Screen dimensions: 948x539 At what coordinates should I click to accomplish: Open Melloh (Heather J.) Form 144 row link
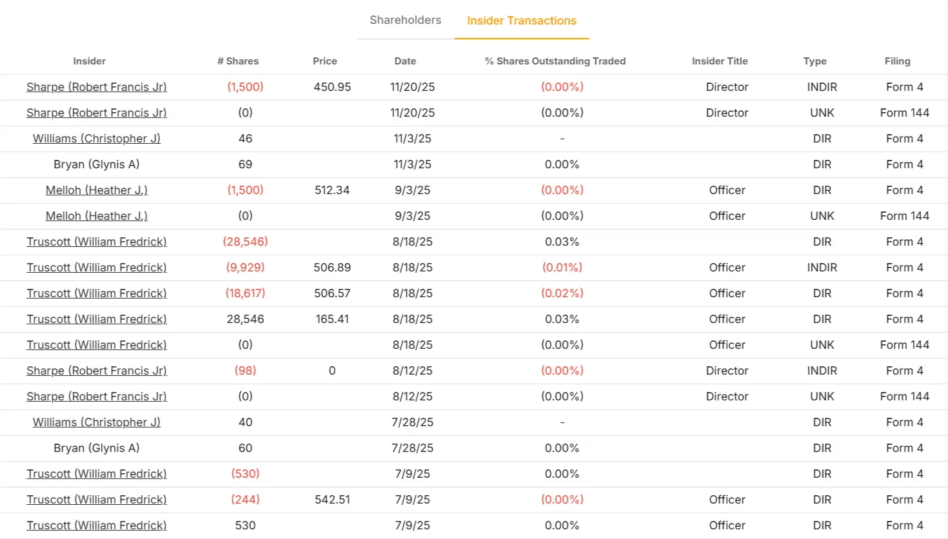[96, 216]
